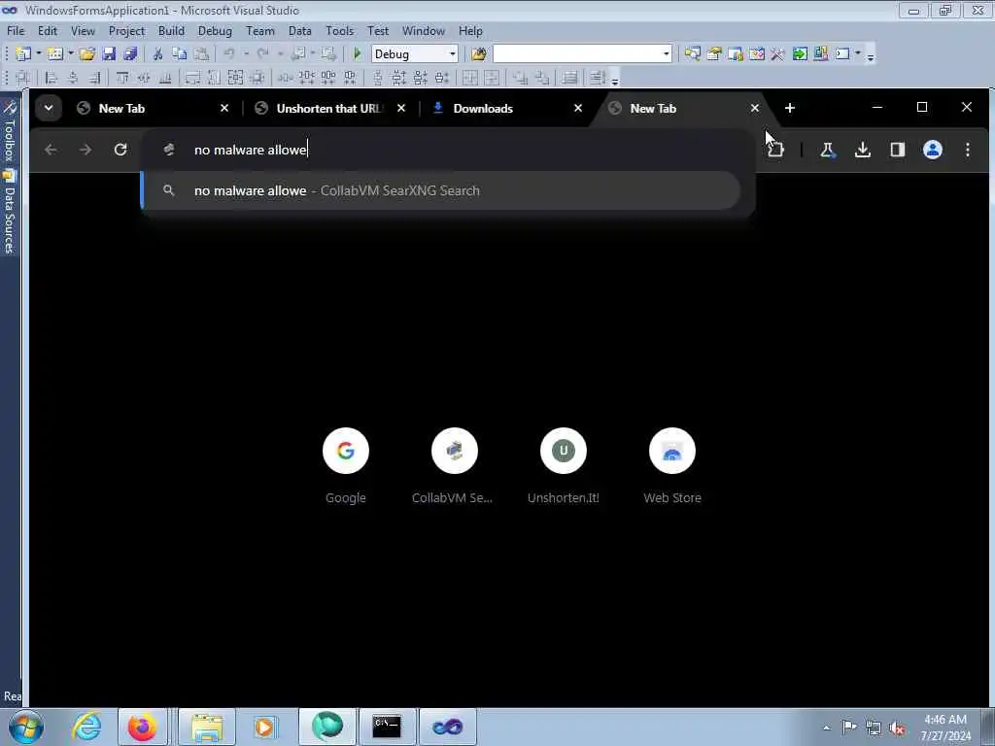Click New Project icon in Visual Studio toolbar
Viewport: 995px width, 746px height.
[23, 54]
